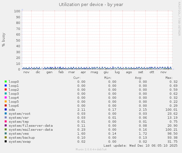182x153 pixels.
Task: Click the '% busy' vertical axis label
Action: pos(3,40)
